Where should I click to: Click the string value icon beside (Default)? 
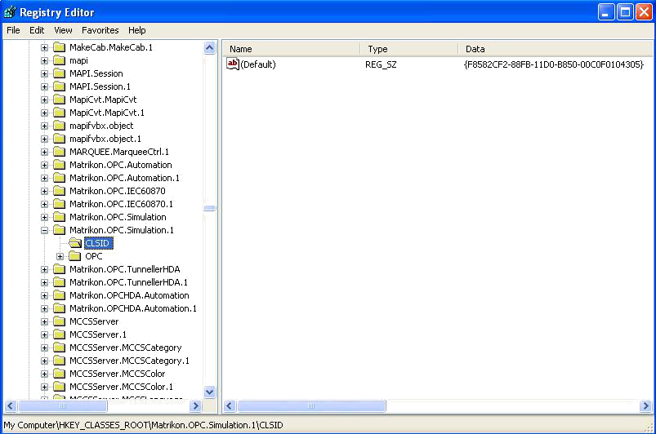[233, 64]
